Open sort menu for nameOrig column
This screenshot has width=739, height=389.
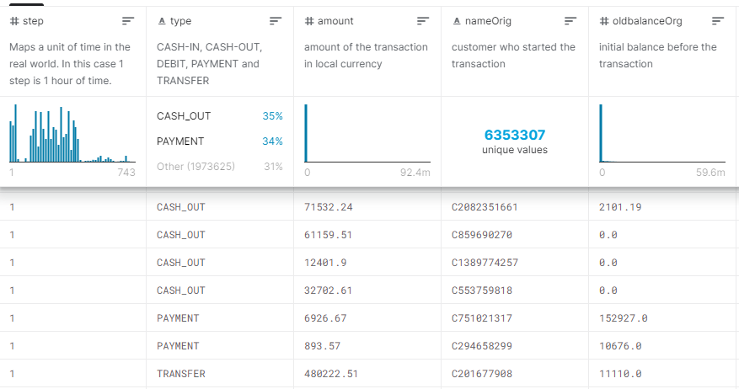(x=570, y=20)
